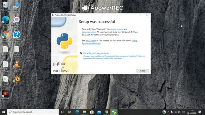205x115 pixels.
Task: Click the microphone icon in the system tray
Action: [x=172, y=112]
